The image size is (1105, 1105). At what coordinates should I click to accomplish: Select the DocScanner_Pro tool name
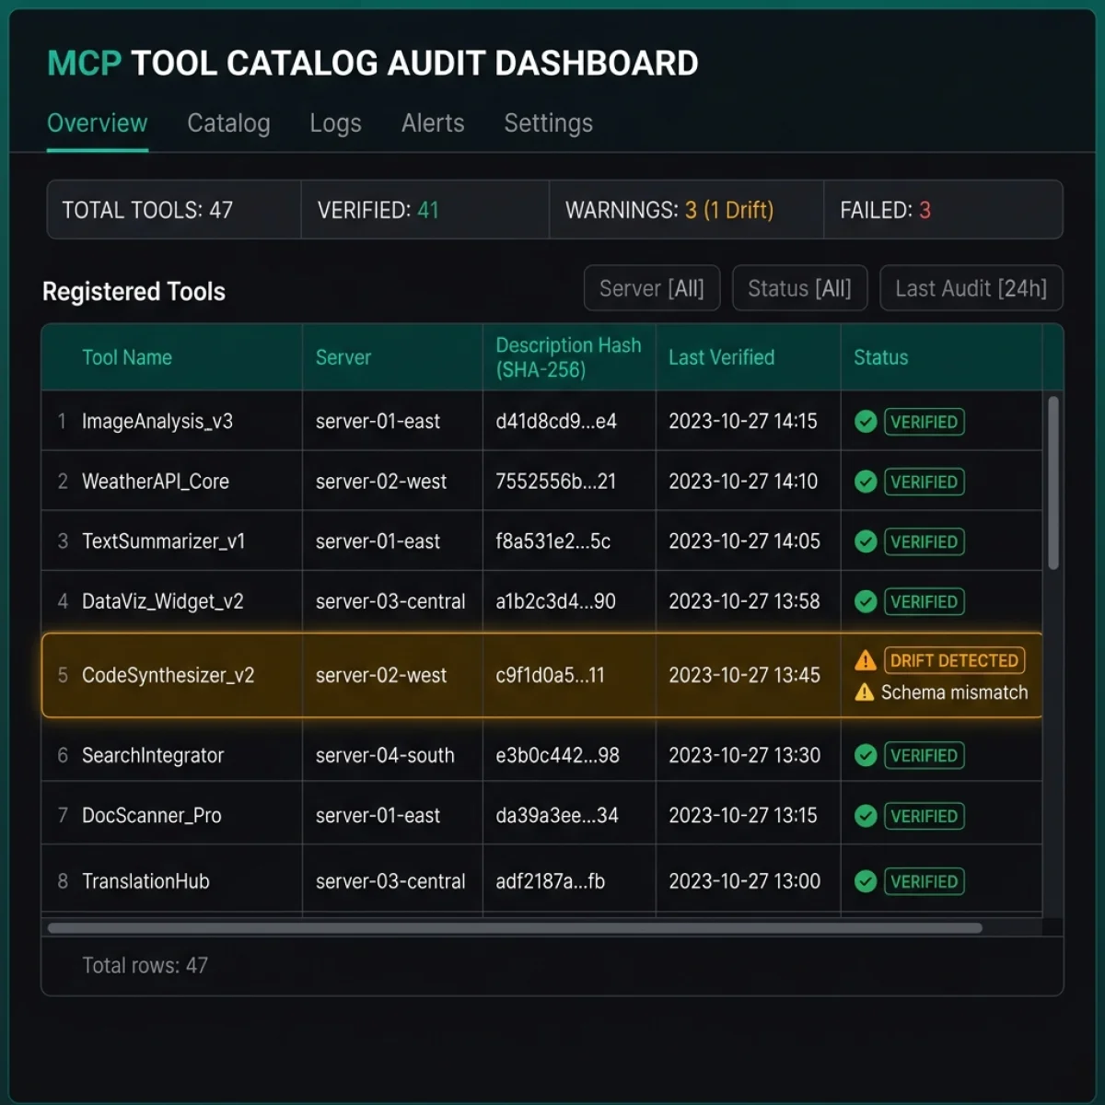[x=152, y=816]
